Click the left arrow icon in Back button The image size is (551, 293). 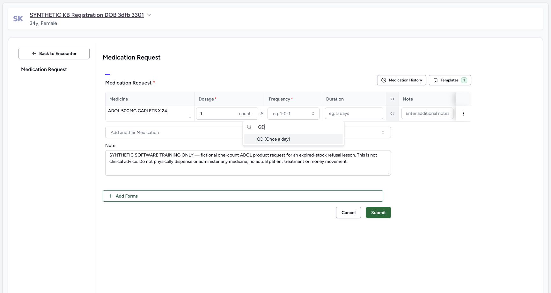[x=34, y=53]
